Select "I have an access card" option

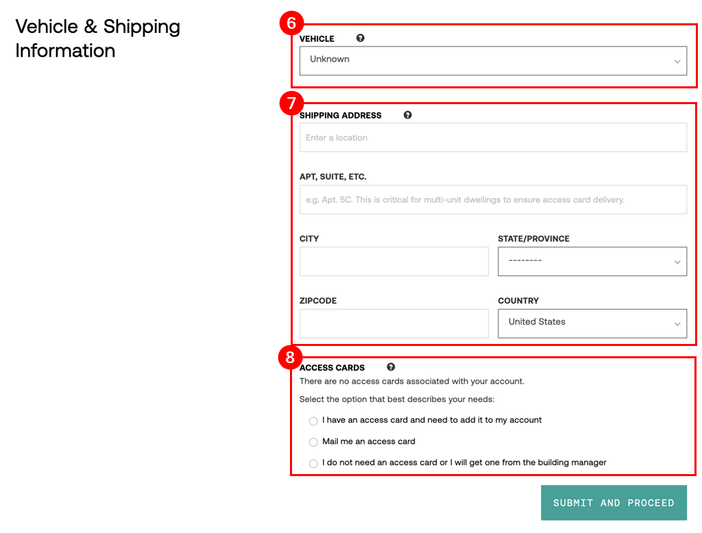[x=313, y=421]
